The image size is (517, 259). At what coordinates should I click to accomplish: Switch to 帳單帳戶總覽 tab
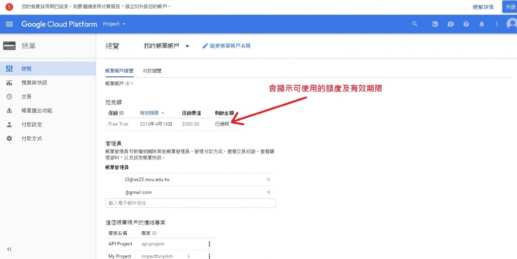click(119, 71)
